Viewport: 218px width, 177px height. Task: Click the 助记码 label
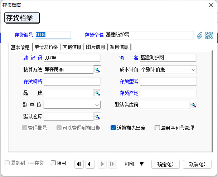[x=33, y=58]
